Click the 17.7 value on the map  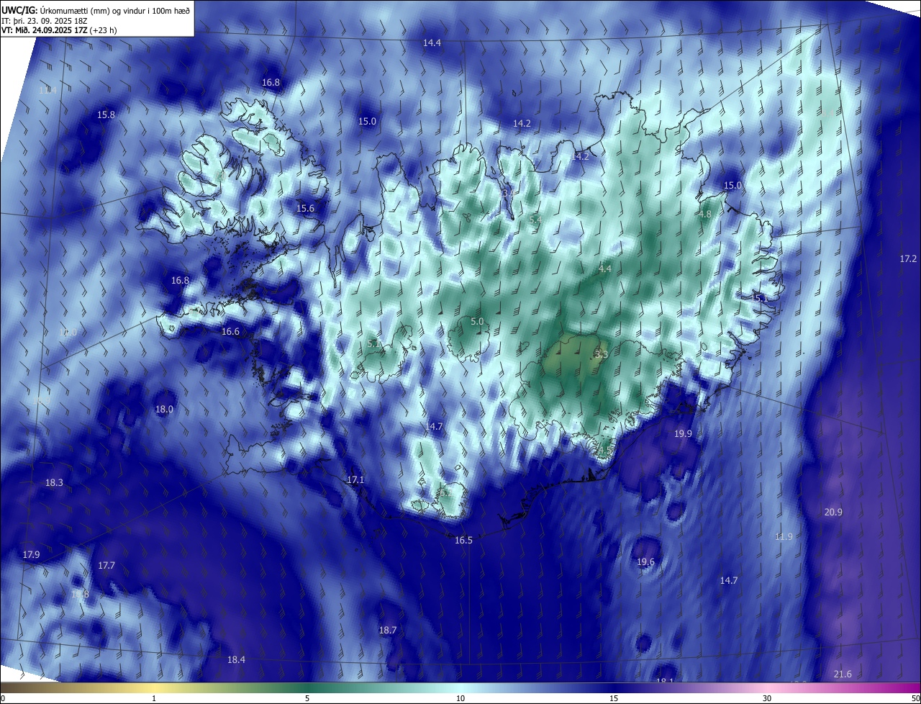click(106, 566)
